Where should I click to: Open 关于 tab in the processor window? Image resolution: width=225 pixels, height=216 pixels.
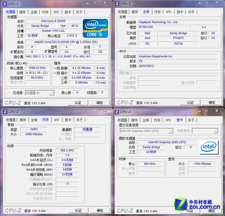(x=79, y=12)
